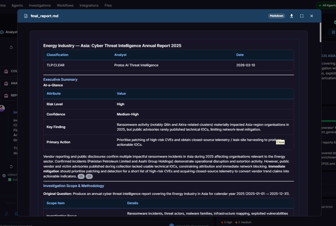This screenshot has width=336, height=226.
Task: Click the Primary Action row label
Action: point(58,142)
